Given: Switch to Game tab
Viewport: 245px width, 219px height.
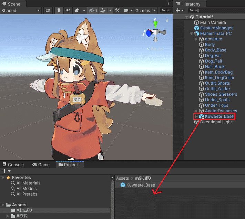Looking at the screenshot, I should click(41, 165).
